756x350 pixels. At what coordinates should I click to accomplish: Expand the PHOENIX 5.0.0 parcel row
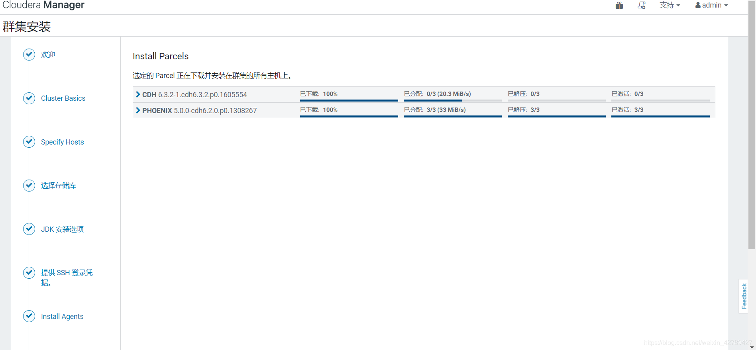point(138,110)
